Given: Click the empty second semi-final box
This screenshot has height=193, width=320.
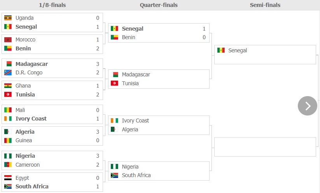Looking at the screenshot, I should (x=265, y=147).
